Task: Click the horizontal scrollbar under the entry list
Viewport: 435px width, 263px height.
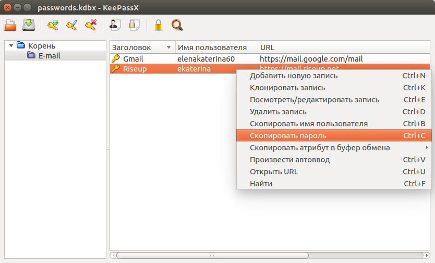Action: point(212,256)
